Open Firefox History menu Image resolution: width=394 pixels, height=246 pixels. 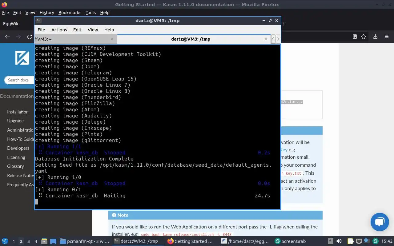(47, 13)
